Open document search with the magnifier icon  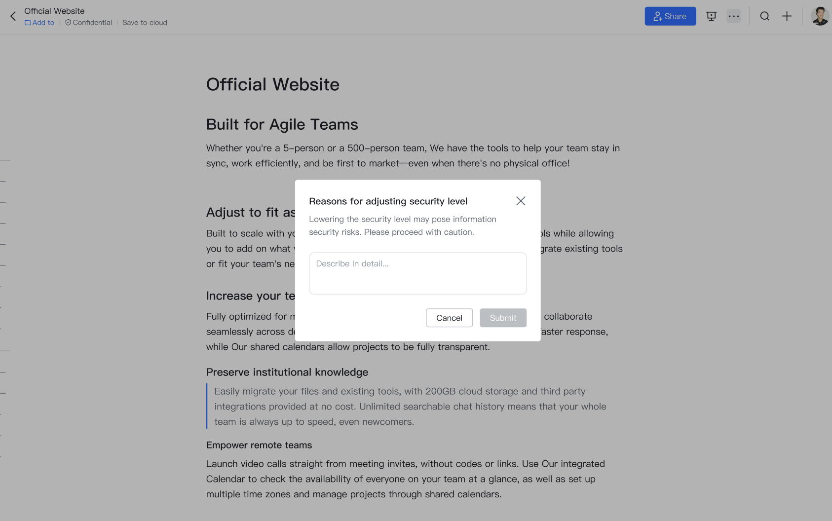coord(764,16)
